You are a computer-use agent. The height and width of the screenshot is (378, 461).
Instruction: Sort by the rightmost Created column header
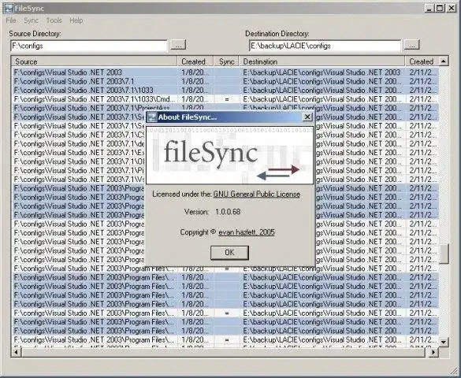[x=422, y=61]
